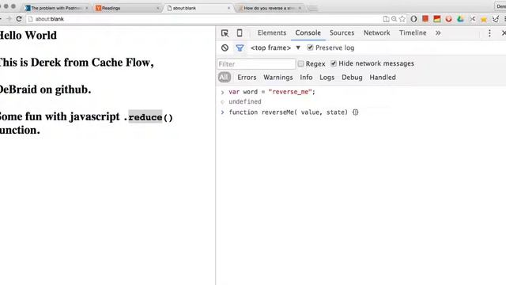This screenshot has width=506, height=285.
Task: Filter console by Logs
Action: [x=327, y=78]
